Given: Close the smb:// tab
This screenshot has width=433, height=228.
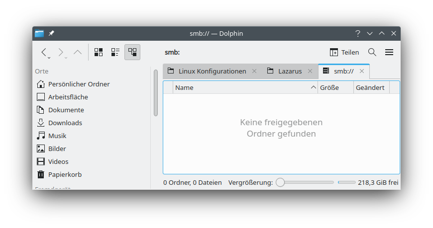Looking at the screenshot, I should 362,71.
